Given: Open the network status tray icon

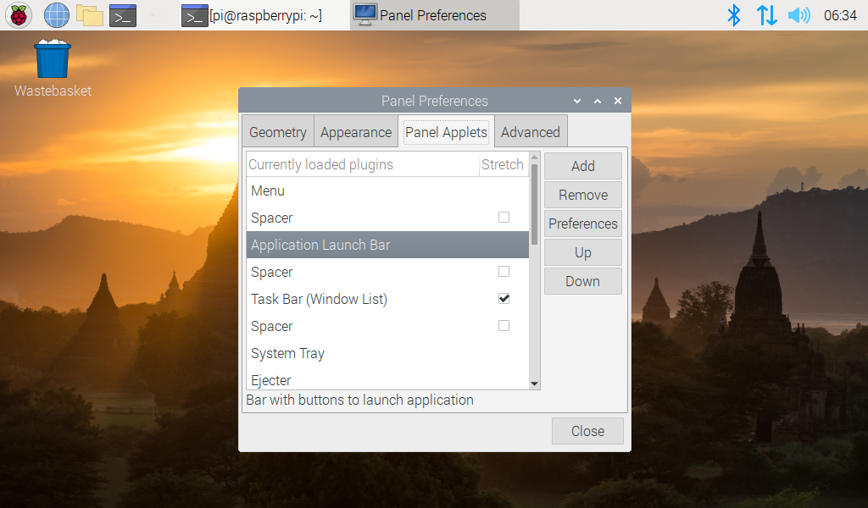Looking at the screenshot, I should (x=766, y=15).
